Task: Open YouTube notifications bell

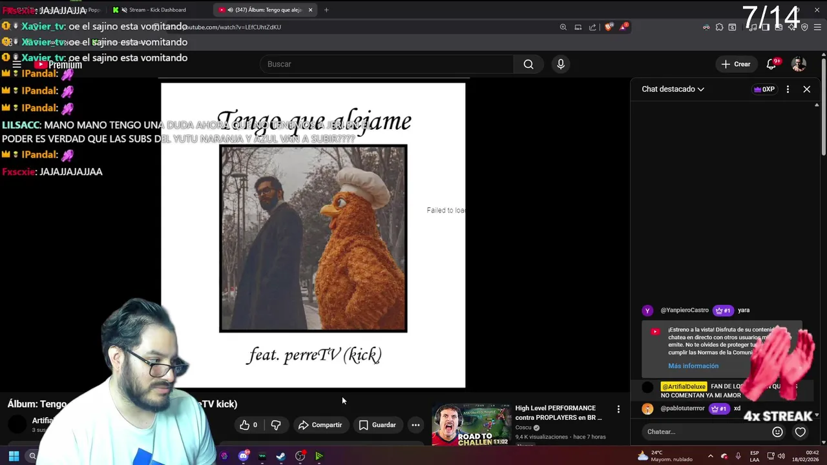Action: (771, 64)
